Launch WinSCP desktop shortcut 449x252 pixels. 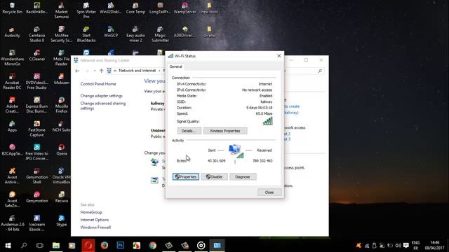(111, 32)
